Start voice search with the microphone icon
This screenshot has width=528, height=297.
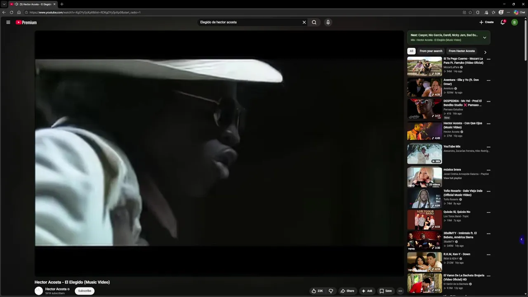(x=328, y=22)
